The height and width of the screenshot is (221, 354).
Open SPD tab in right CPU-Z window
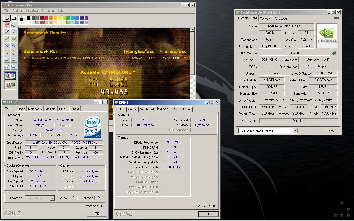[x=174, y=109]
